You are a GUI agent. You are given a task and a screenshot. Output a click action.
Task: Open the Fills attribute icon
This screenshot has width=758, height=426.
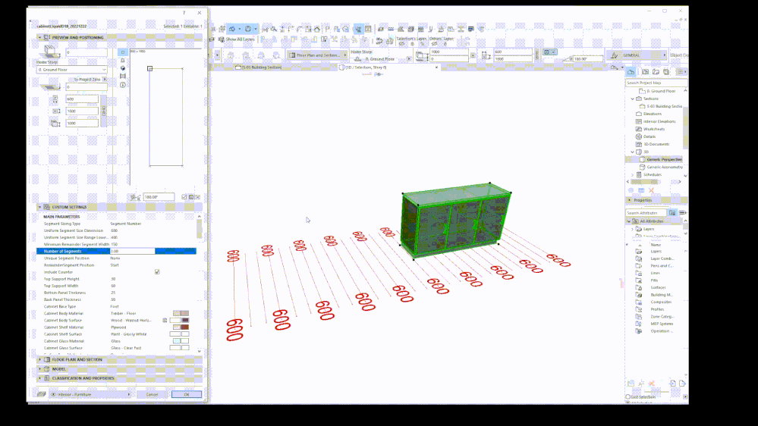pos(639,280)
